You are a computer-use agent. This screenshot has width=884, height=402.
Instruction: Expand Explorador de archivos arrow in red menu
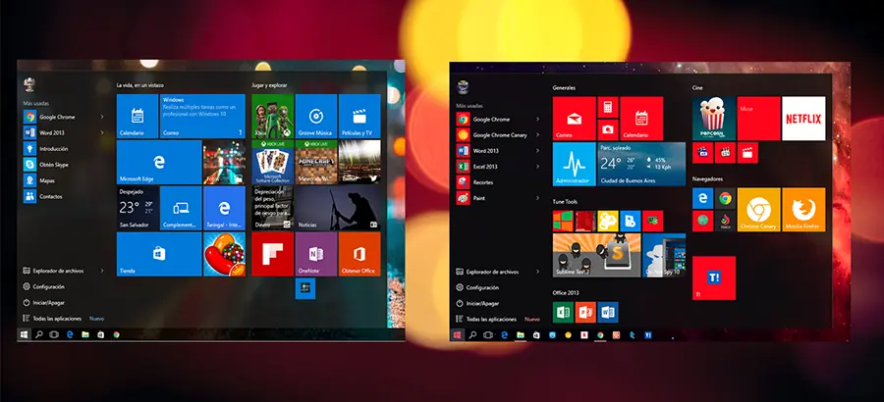538,272
